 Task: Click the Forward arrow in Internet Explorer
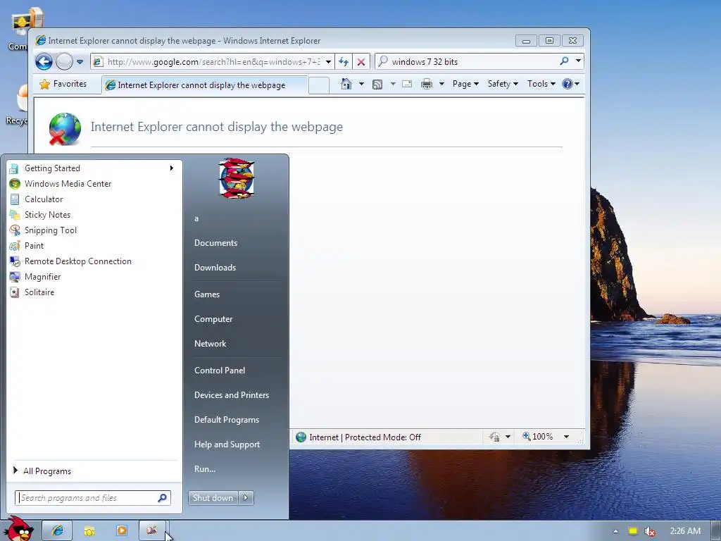(64, 61)
